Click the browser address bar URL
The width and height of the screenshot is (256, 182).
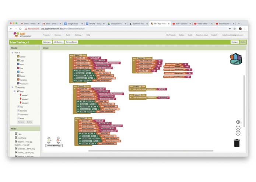point(63,29)
